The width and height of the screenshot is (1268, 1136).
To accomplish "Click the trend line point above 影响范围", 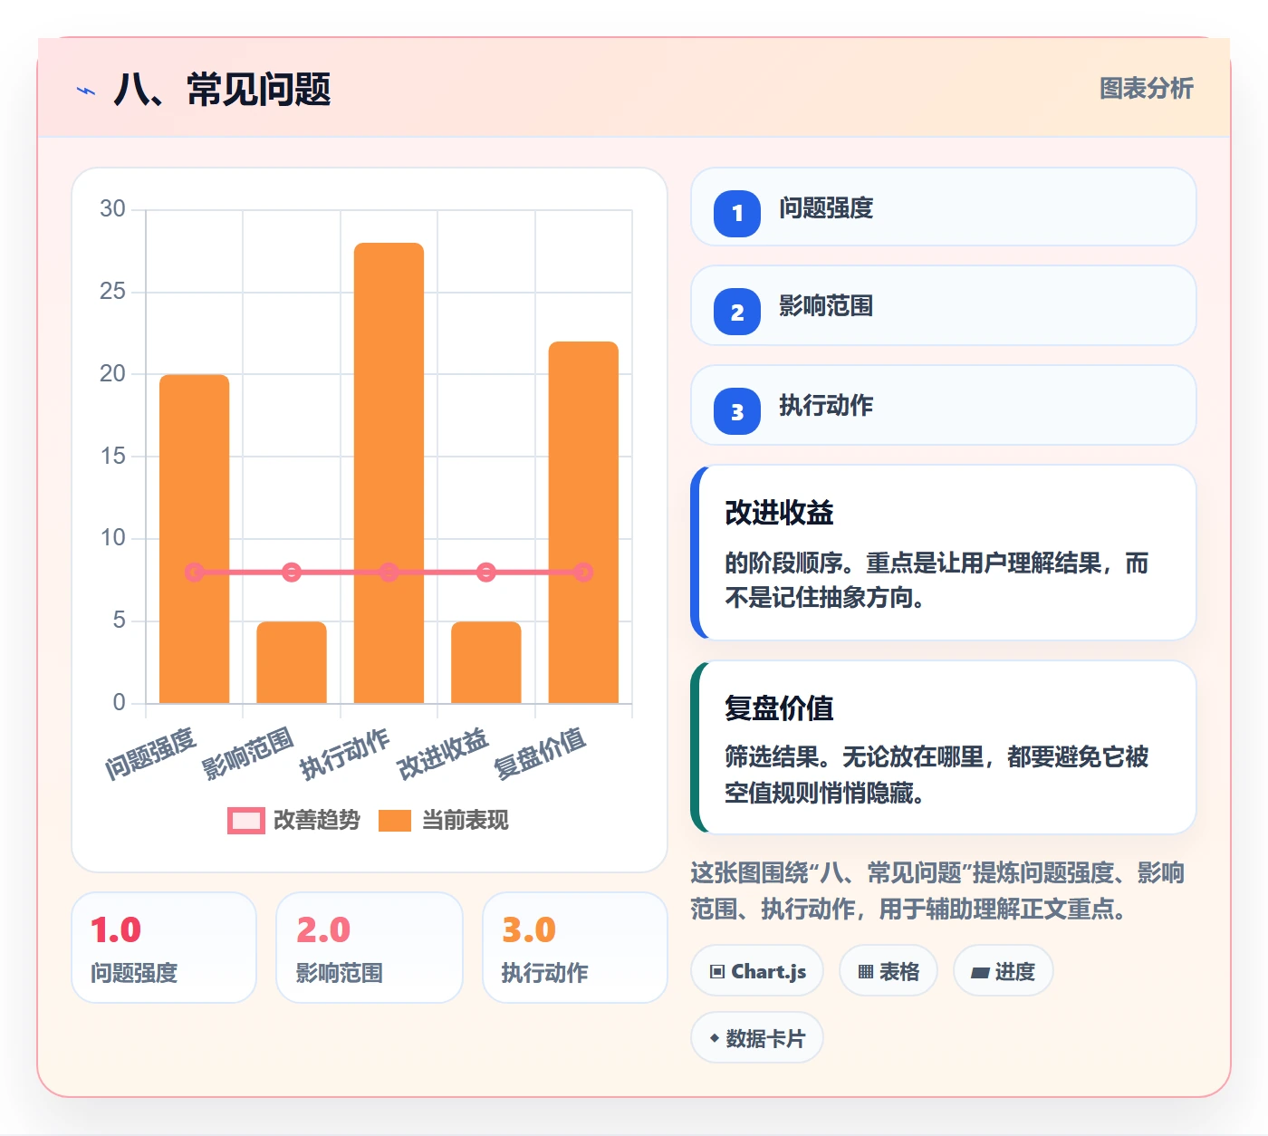I will coord(292,572).
